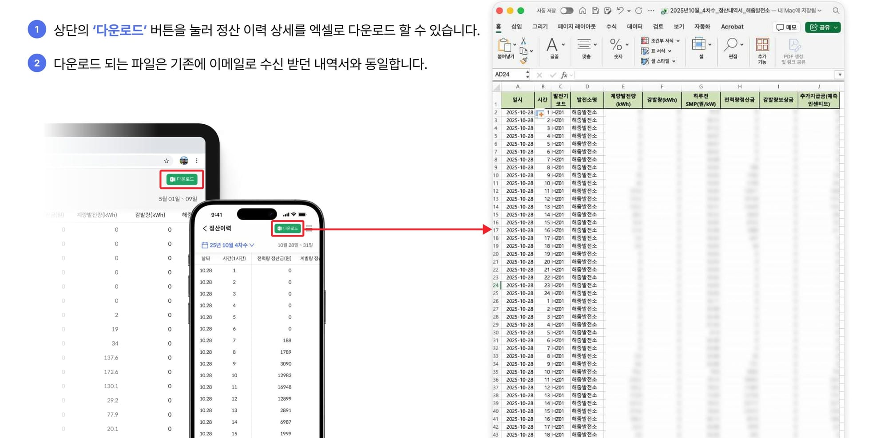Click the Save floppy disk icon
Image resolution: width=888 pixels, height=438 pixels.
click(x=595, y=11)
